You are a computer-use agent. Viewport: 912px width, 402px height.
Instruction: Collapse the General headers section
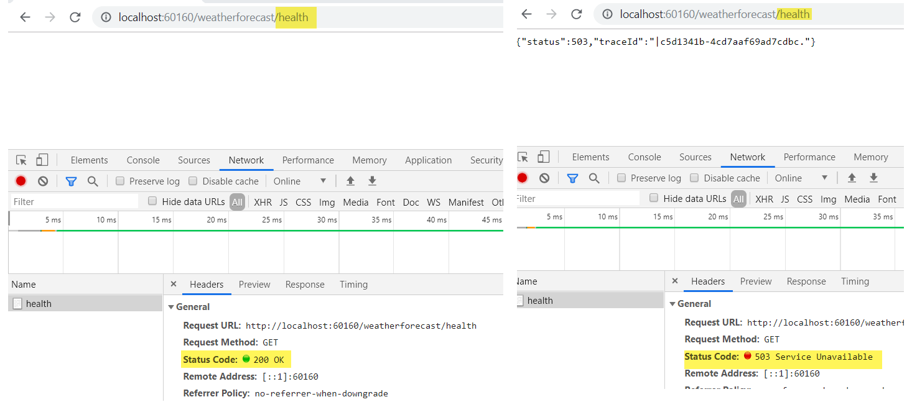tap(172, 306)
